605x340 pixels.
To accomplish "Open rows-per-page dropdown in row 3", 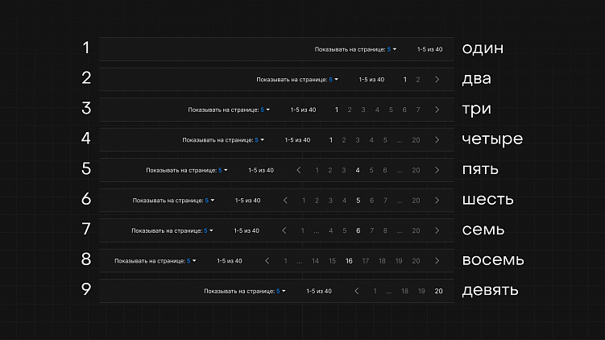I will [265, 110].
